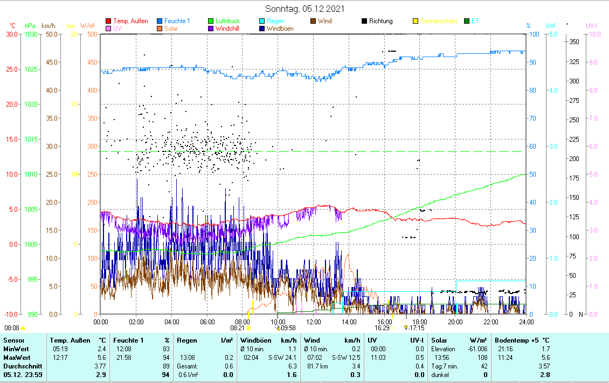Click the dark green ET legend square
This screenshot has width=609, height=383.
point(467,21)
